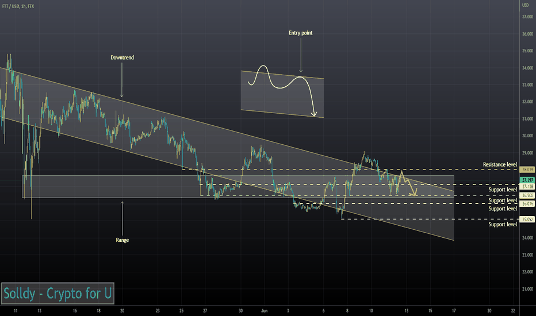Select the 24.000 price axis label
The width and height of the screenshot is (536, 316).
[x=527, y=238]
